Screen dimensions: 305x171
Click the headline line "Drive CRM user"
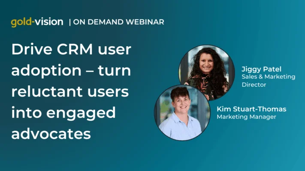click(x=71, y=50)
